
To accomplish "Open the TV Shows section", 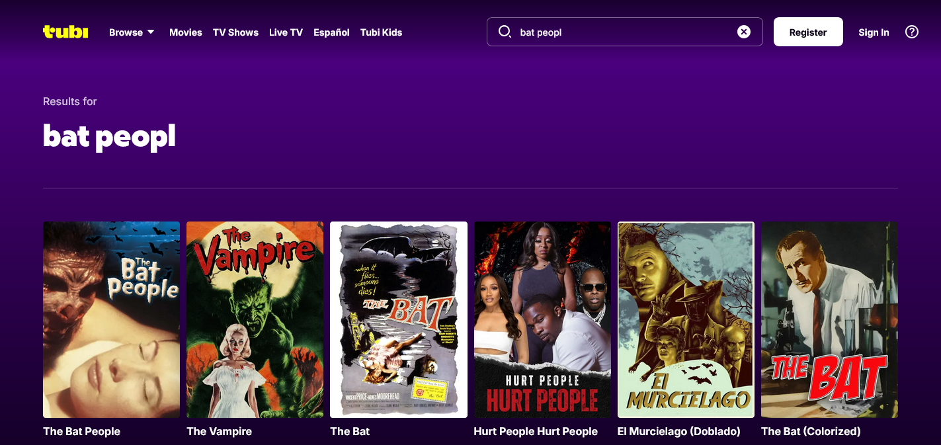I will 235,32.
